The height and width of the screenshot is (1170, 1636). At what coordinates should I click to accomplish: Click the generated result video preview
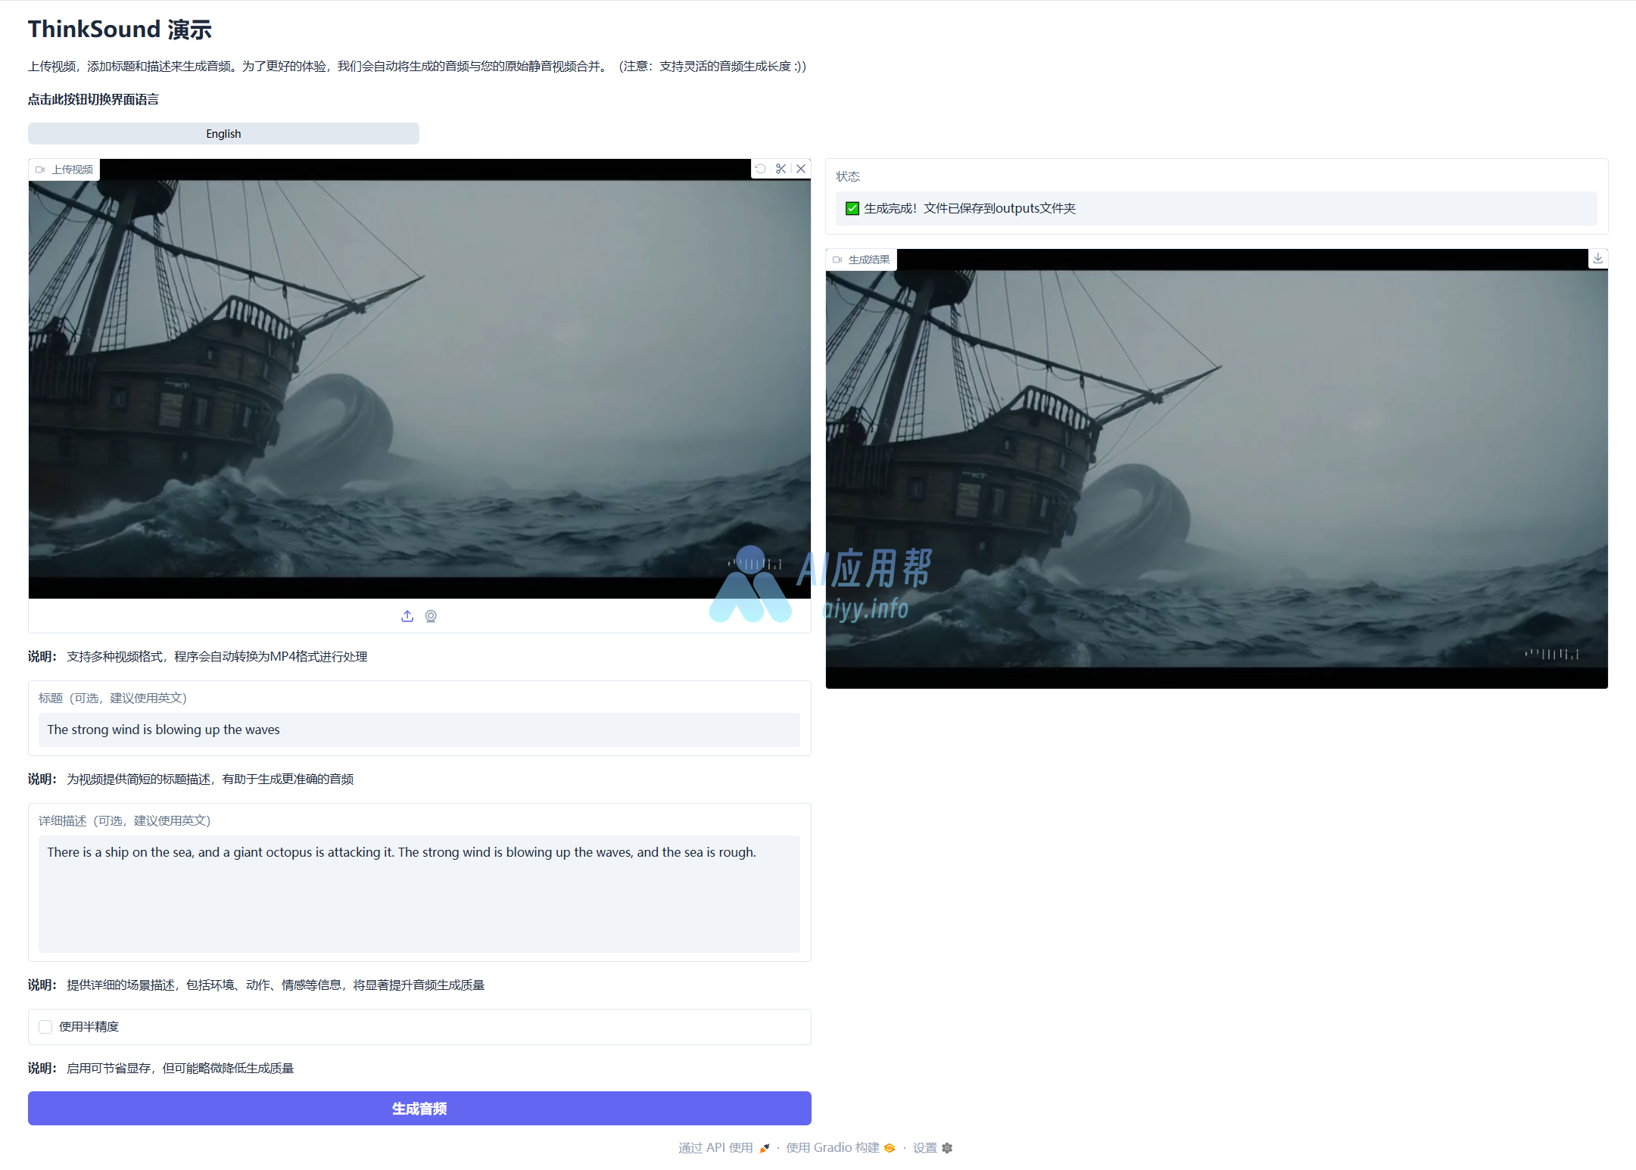(1217, 468)
